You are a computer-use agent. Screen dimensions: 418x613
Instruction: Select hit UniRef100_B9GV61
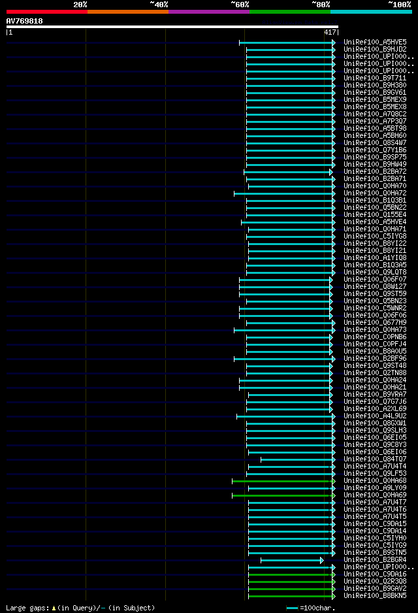[375, 93]
